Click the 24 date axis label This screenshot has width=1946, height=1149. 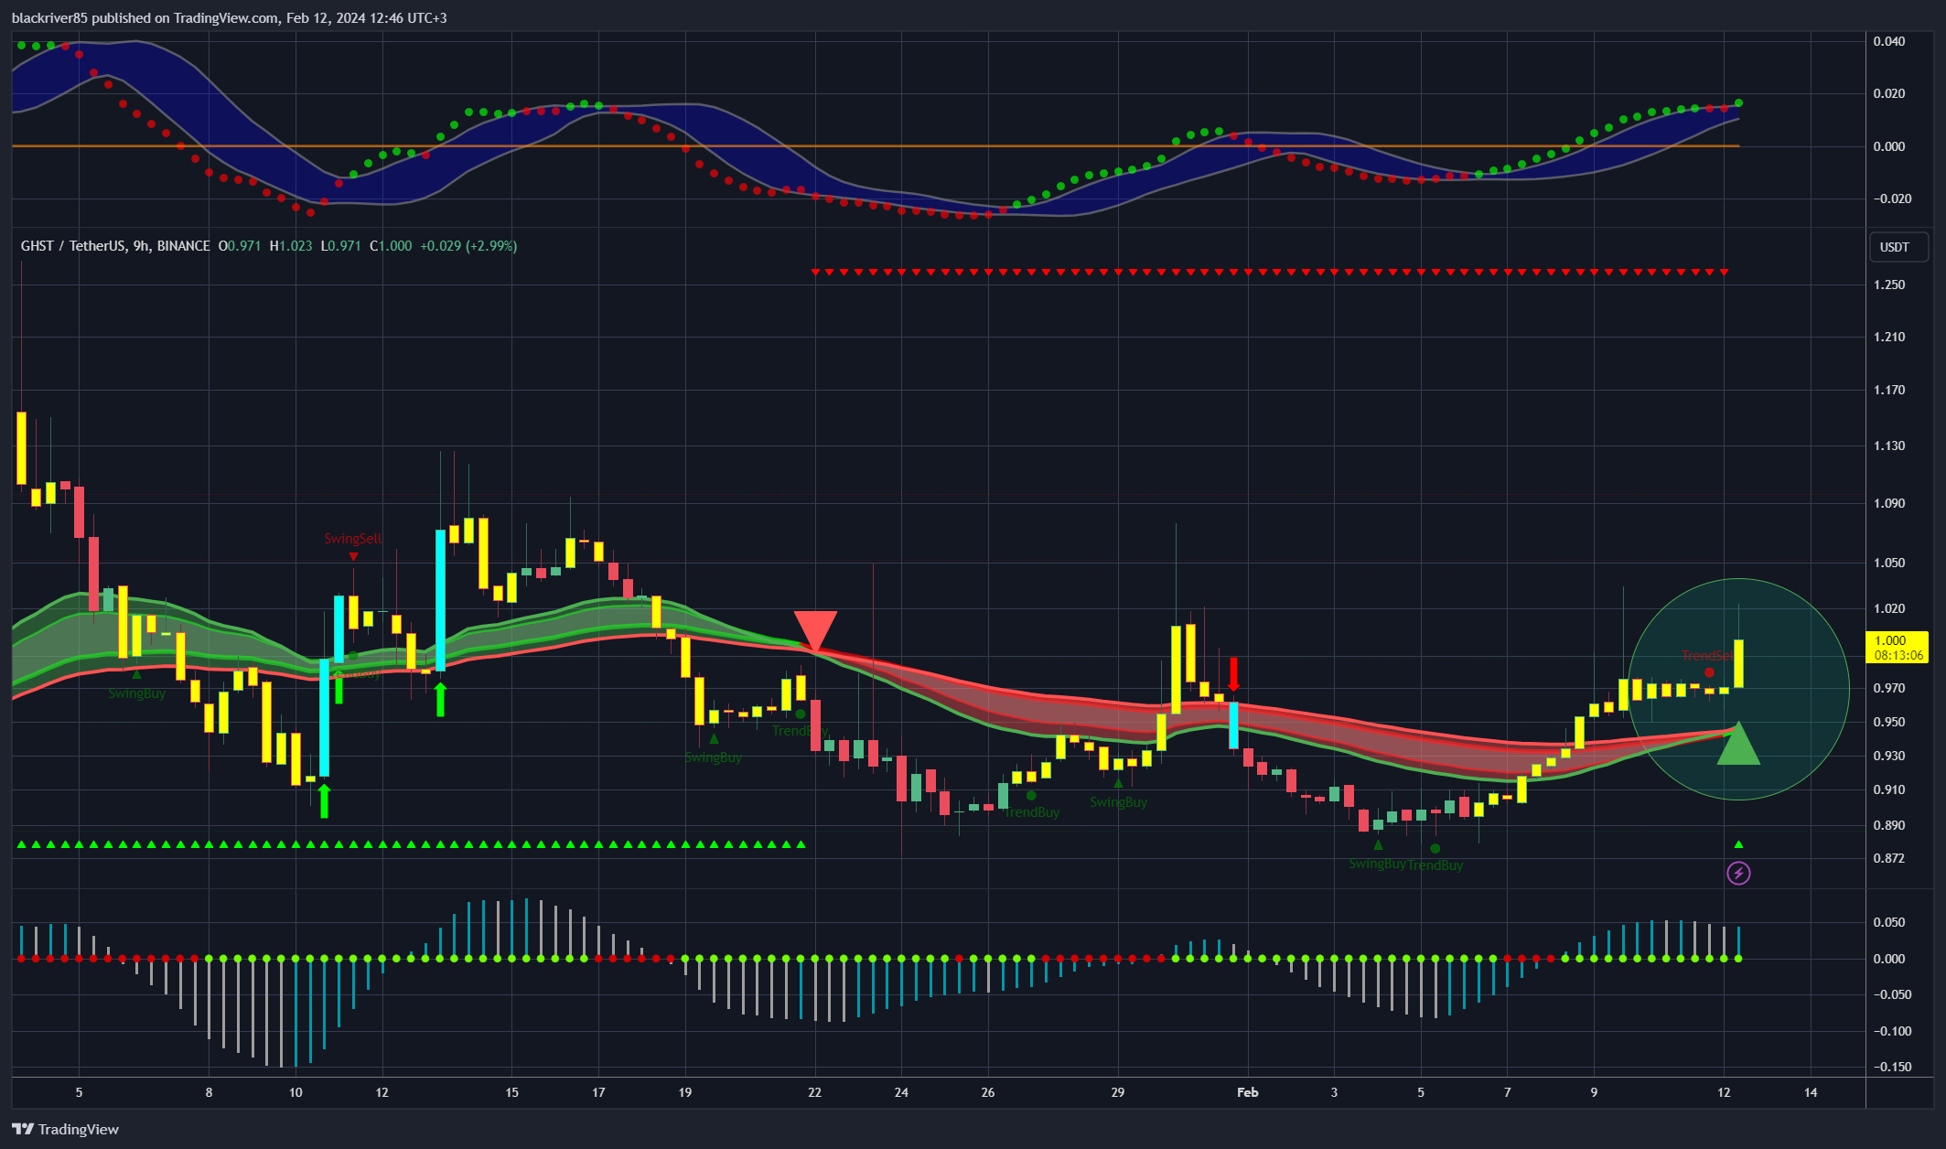pyautogui.click(x=901, y=1092)
